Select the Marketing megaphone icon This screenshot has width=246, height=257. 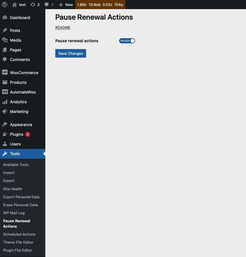(5, 112)
